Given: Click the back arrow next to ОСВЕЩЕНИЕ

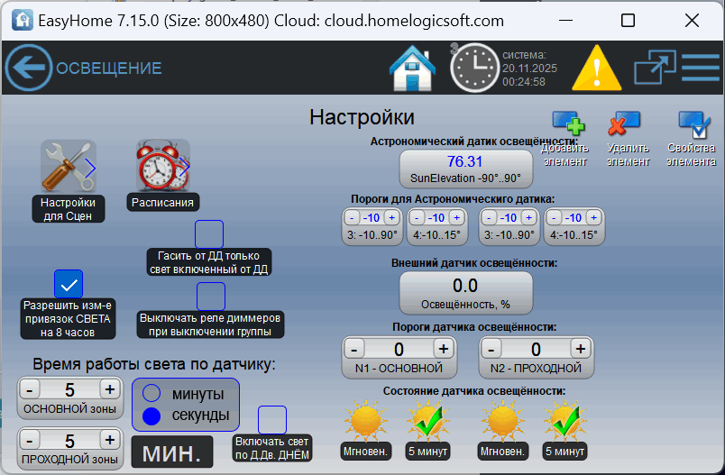Looking at the screenshot, I should (29, 68).
